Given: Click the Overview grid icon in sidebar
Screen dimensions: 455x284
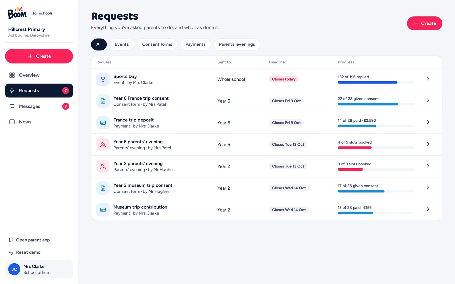Looking at the screenshot, I should click(12, 75).
